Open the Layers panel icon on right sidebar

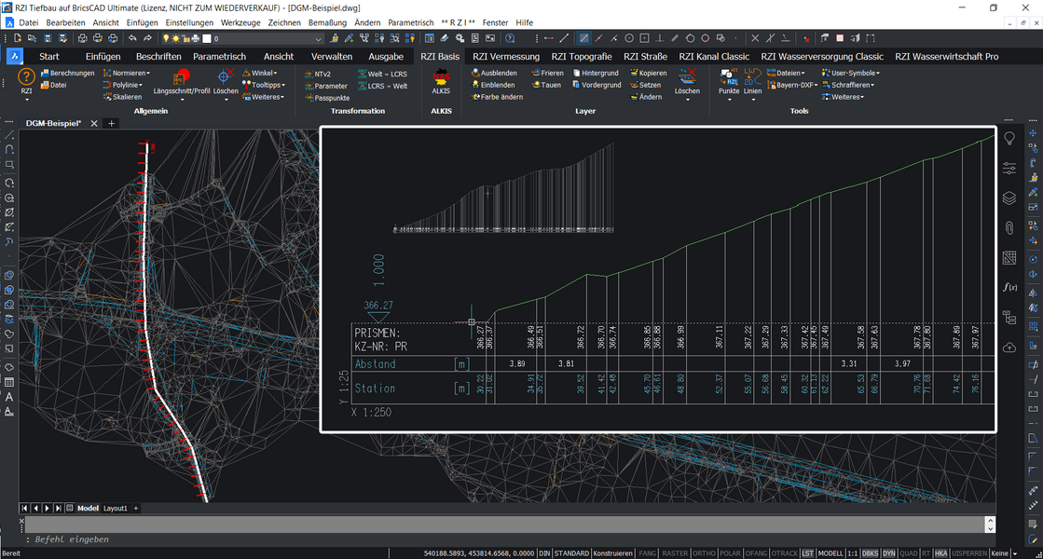click(1009, 198)
